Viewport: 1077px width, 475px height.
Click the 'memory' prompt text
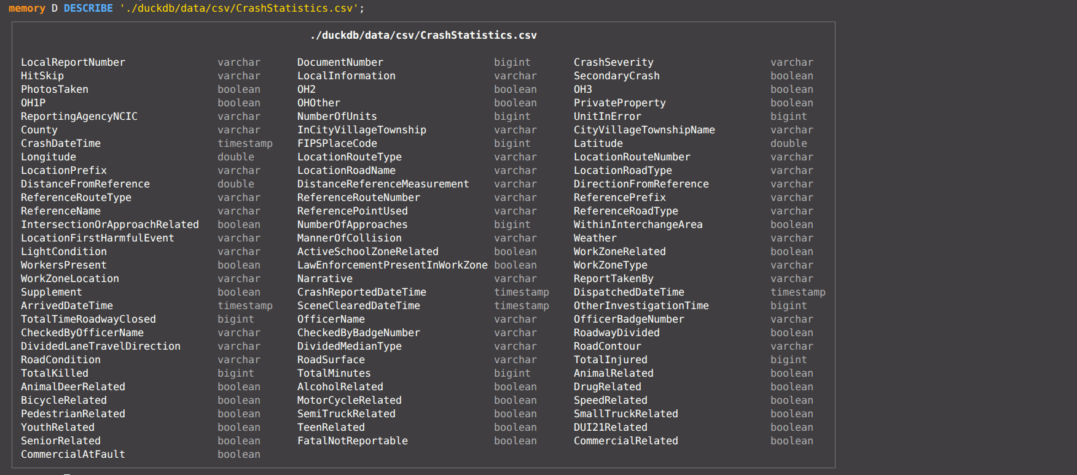[27, 9]
